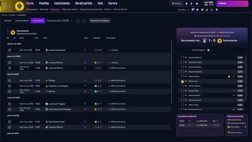Open the purple messages favorite icon
The height and width of the screenshot is (142, 252).
(193, 10)
